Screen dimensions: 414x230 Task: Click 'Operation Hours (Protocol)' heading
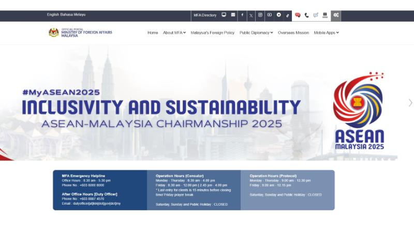(273, 176)
